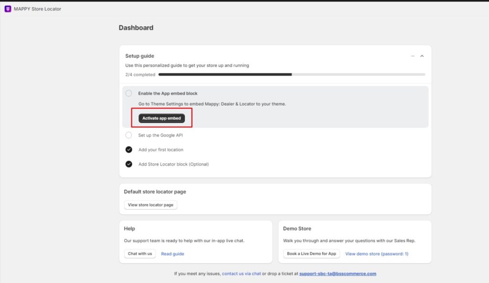Click the setup progress bar
The height and width of the screenshot is (283, 489).
click(292, 74)
